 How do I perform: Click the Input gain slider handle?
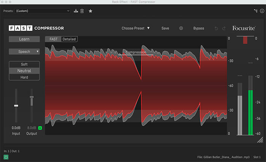coord(16,105)
